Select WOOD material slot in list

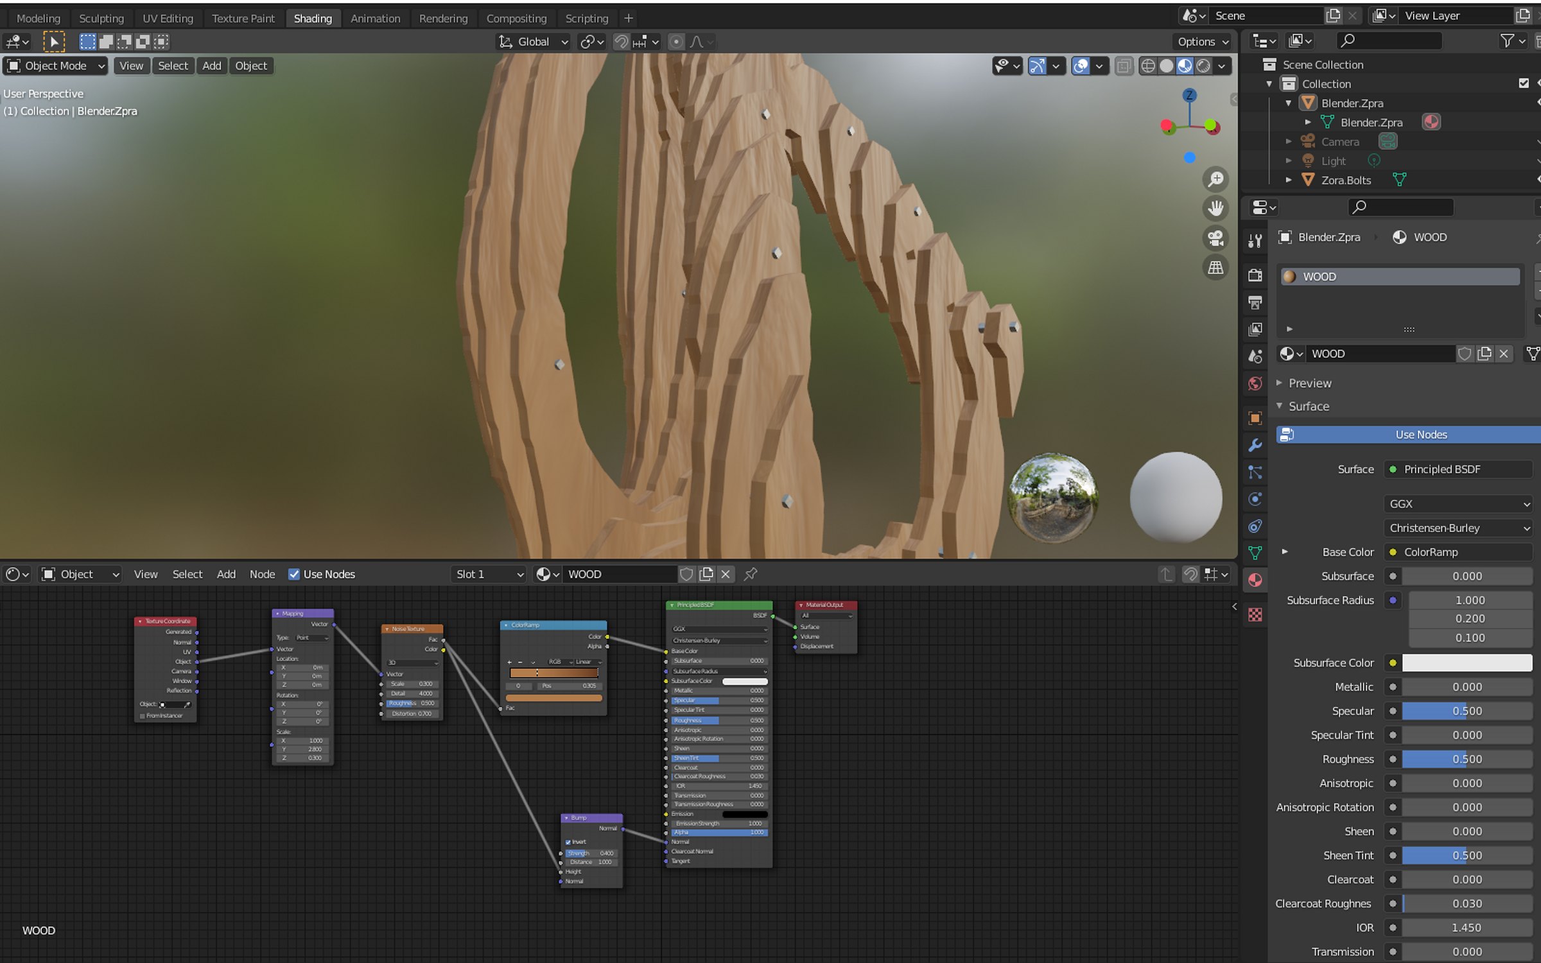[x=1400, y=277]
